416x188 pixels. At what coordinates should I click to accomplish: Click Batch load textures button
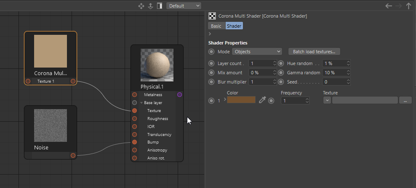point(314,52)
